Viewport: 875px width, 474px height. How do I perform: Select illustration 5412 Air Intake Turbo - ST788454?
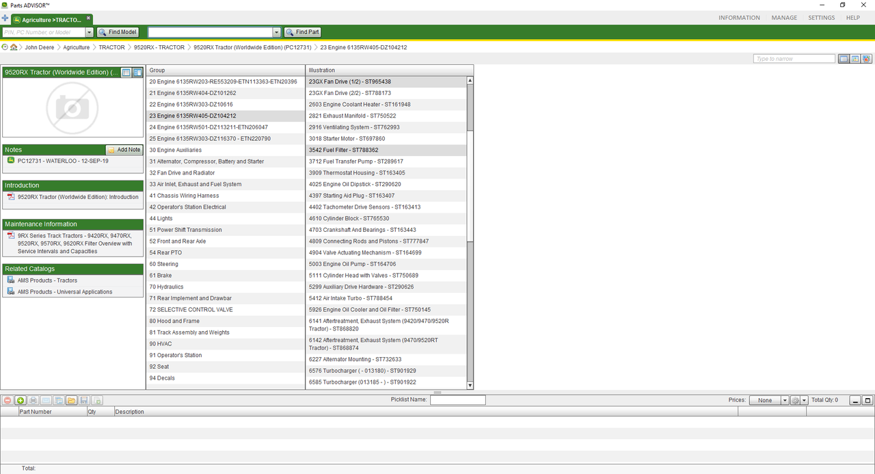click(386, 298)
